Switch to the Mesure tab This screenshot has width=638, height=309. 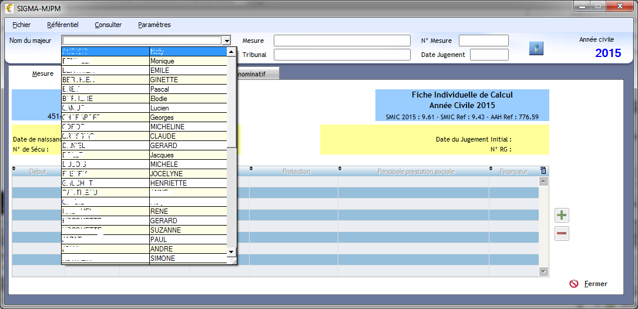pos(42,74)
